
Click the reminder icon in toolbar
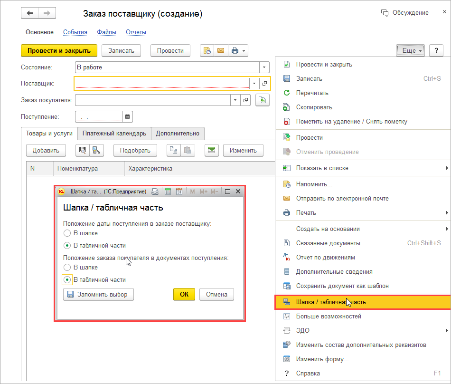(x=207, y=51)
